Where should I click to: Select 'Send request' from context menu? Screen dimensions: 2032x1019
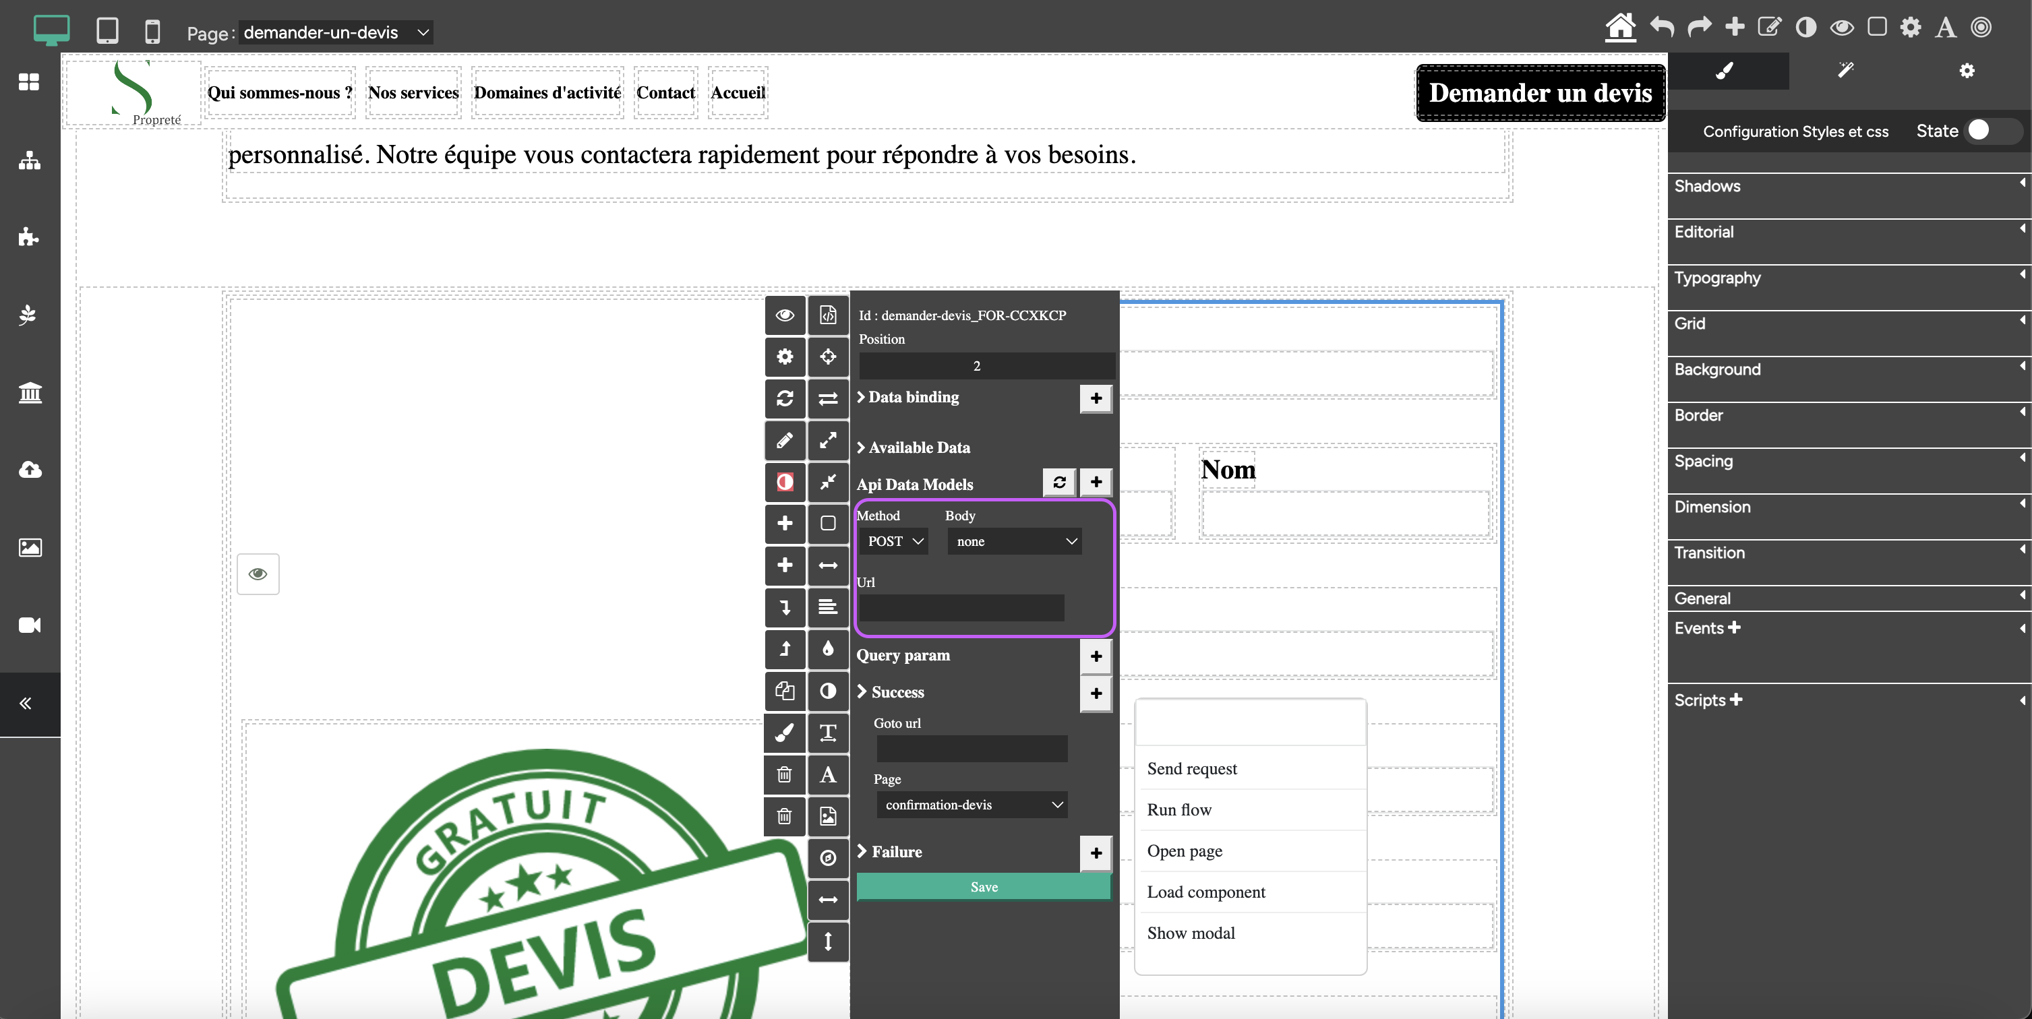pyautogui.click(x=1192, y=768)
